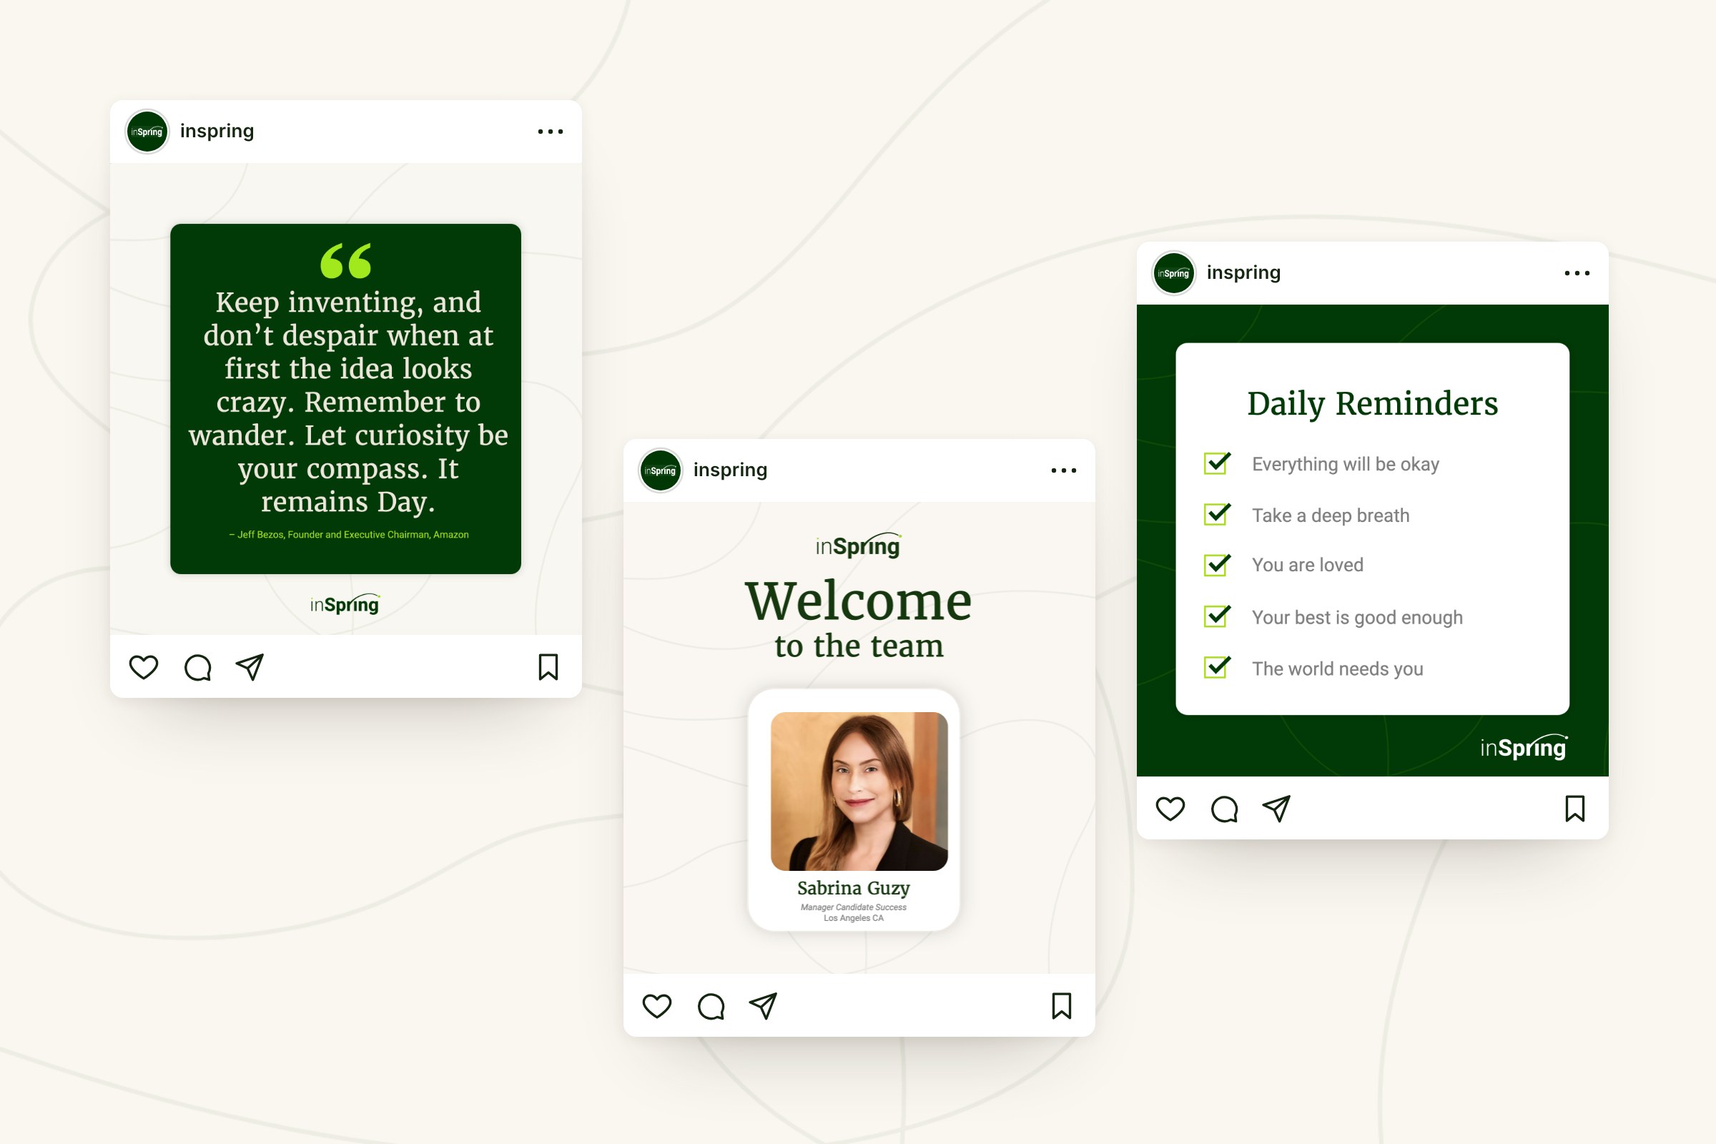Click the 'Sabrina Guzy' name text
This screenshot has width=1716, height=1144.
click(854, 888)
